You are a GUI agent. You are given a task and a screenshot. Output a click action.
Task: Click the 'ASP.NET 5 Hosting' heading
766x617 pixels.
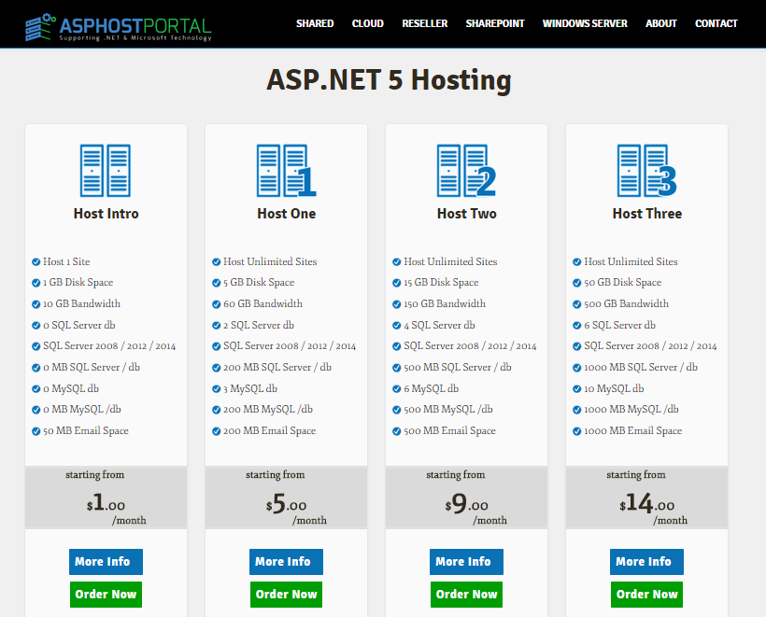pos(389,80)
